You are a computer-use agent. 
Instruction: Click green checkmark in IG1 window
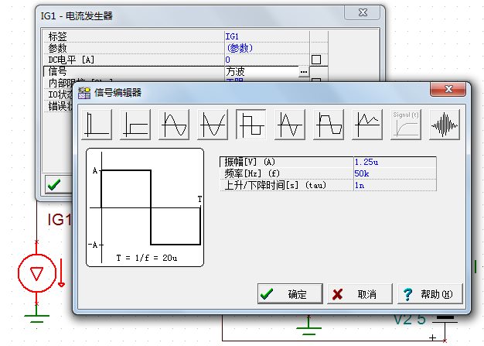pos(54,185)
